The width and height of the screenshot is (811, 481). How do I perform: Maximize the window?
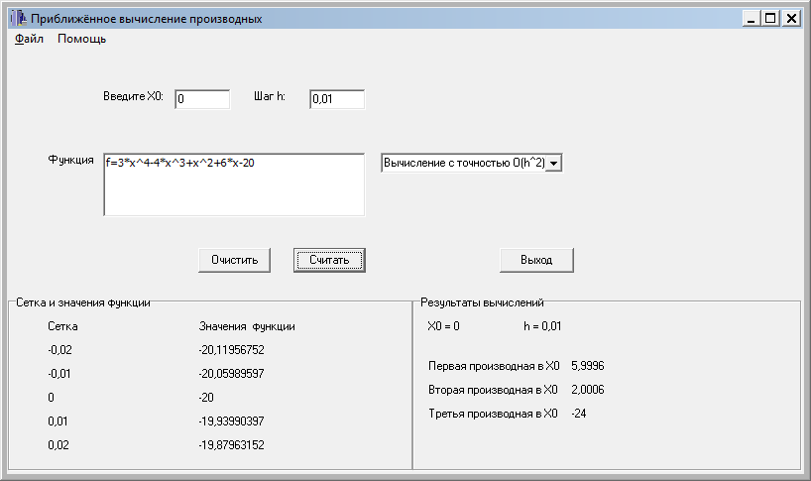point(770,19)
